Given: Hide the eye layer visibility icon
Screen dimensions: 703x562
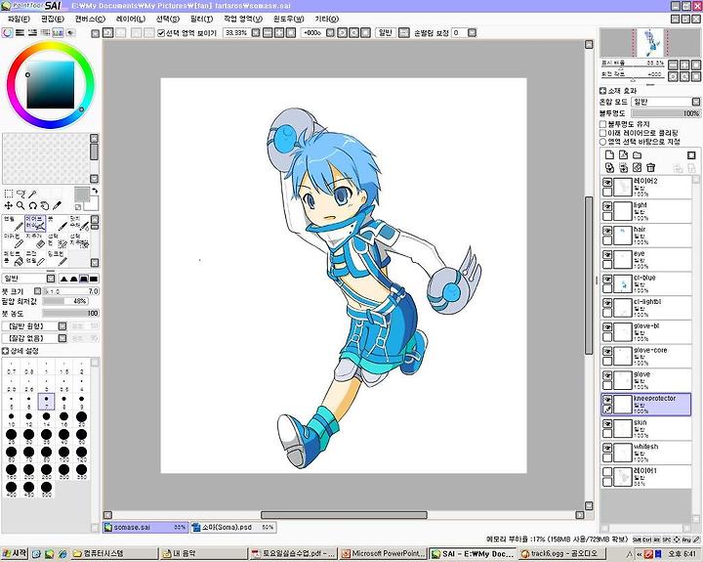Looking at the screenshot, I should point(607,255).
